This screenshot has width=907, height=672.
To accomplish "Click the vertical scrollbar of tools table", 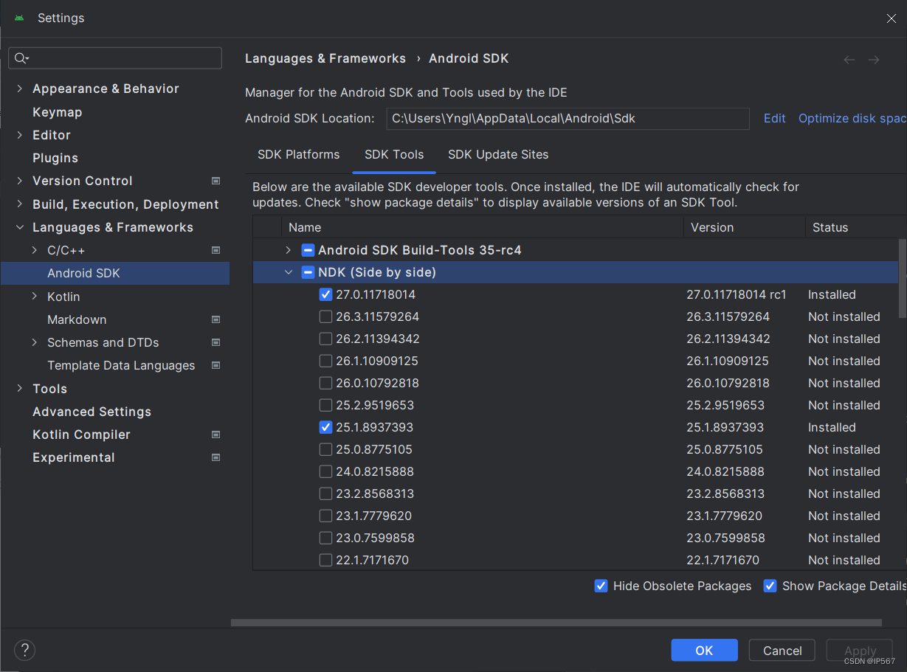I will (x=902, y=279).
